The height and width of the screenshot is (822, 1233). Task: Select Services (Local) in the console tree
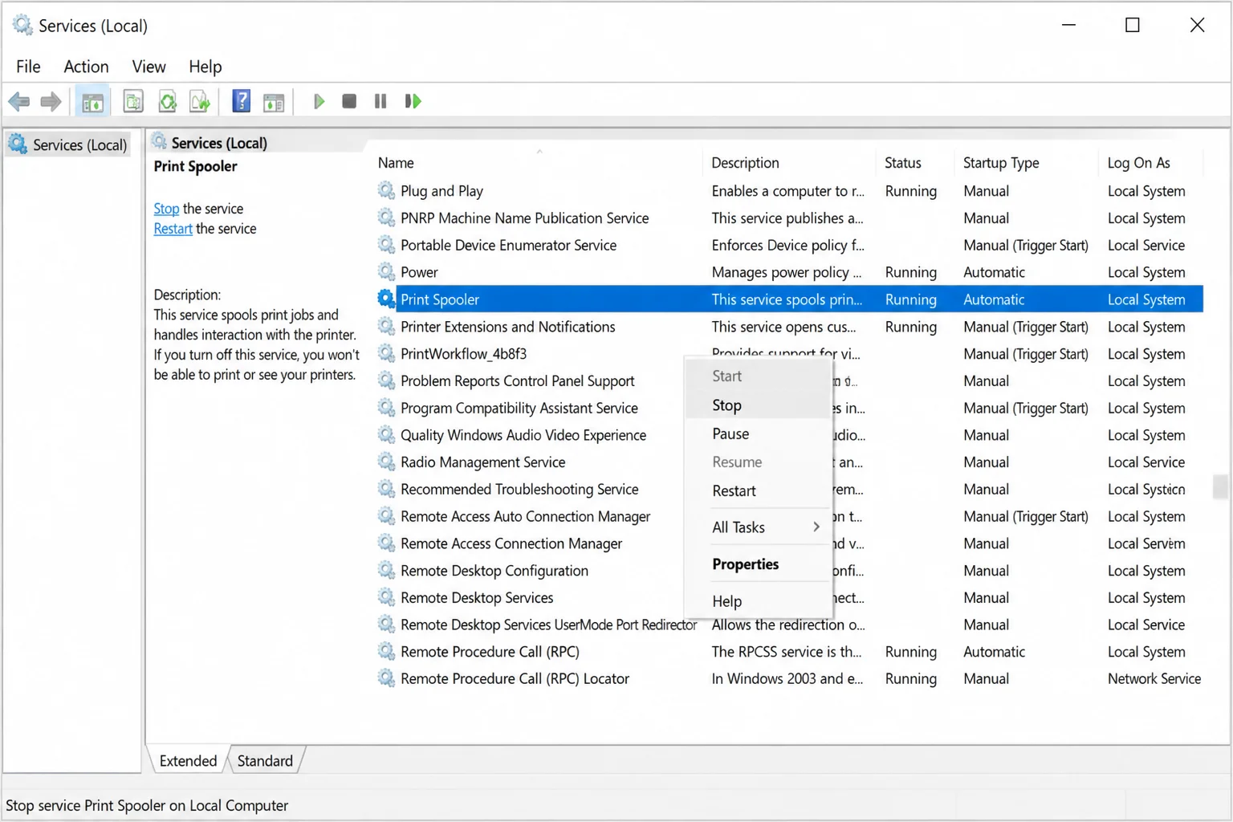(x=68, y=144)
